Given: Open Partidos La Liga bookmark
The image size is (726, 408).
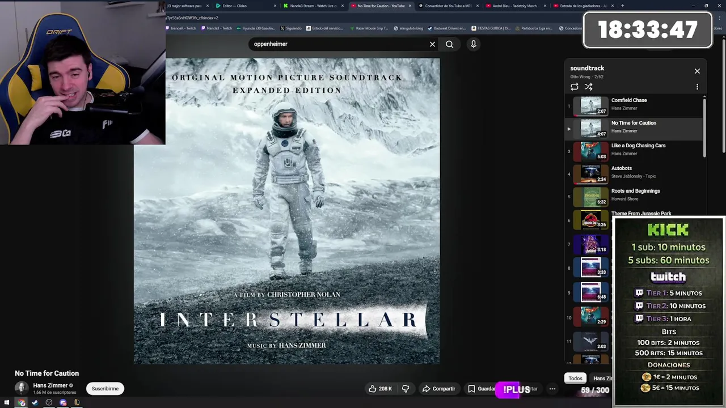Looking at the screenshot, I should coord(533,28).
